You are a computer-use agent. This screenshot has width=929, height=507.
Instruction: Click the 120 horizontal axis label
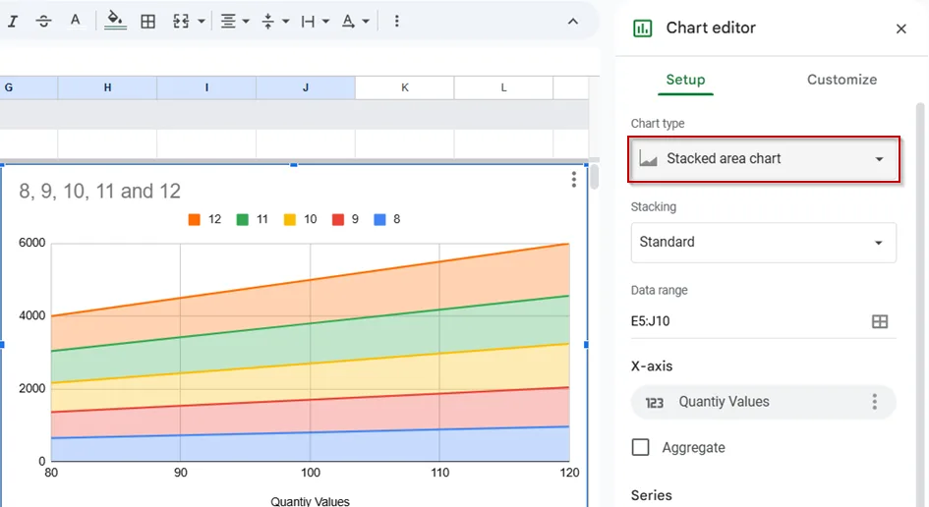tap(569, 473)
